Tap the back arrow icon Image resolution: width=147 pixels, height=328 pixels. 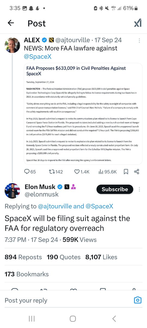pyautogui.click(x=11, y=23)
